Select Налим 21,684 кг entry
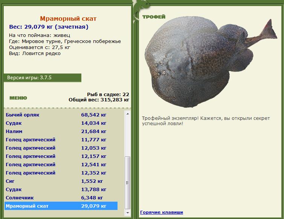 (x=61, y=132)
